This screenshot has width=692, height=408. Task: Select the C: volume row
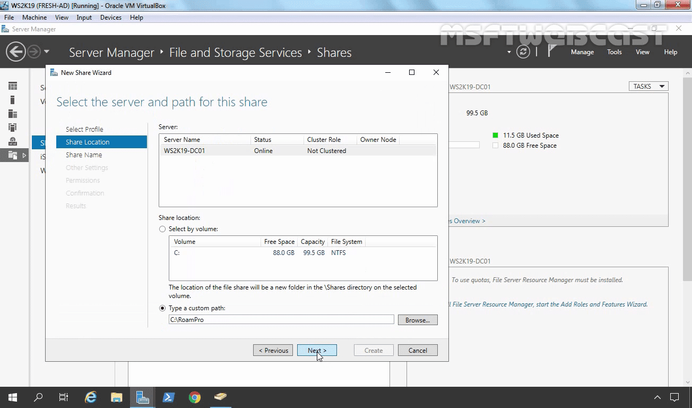[302, 253]
